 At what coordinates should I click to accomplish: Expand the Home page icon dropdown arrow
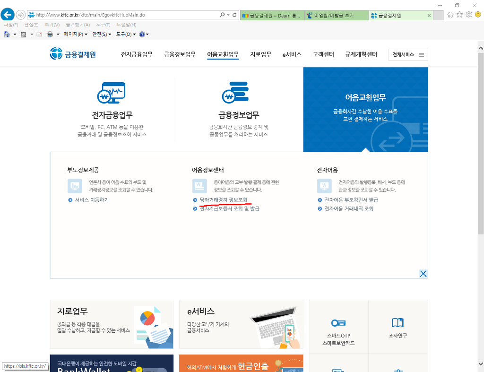pyautogui.click(x=15, y=34)
